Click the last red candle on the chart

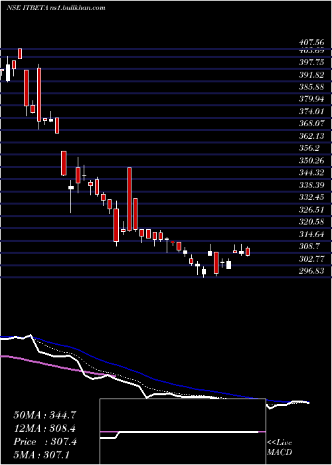pos(248,252)
